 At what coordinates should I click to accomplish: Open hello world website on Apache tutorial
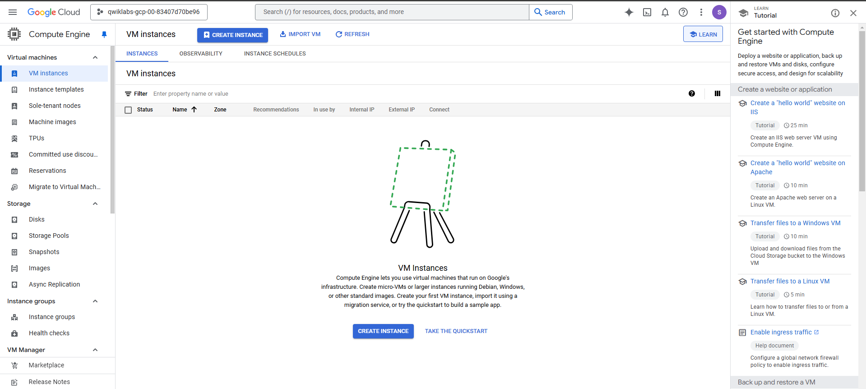pyautogui.click(x=797, y=167)
